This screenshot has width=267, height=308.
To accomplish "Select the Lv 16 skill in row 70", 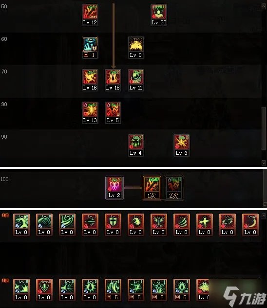I will [x=90, y=80].
